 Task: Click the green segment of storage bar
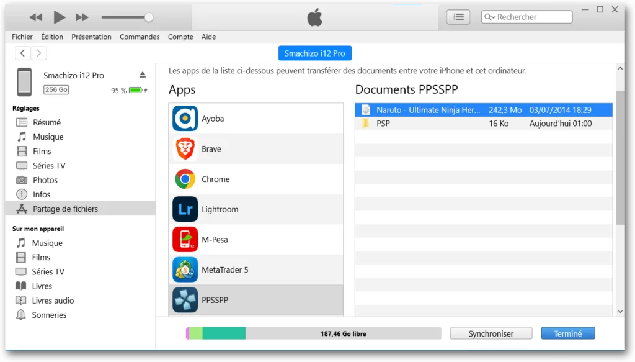click(223, 333)
